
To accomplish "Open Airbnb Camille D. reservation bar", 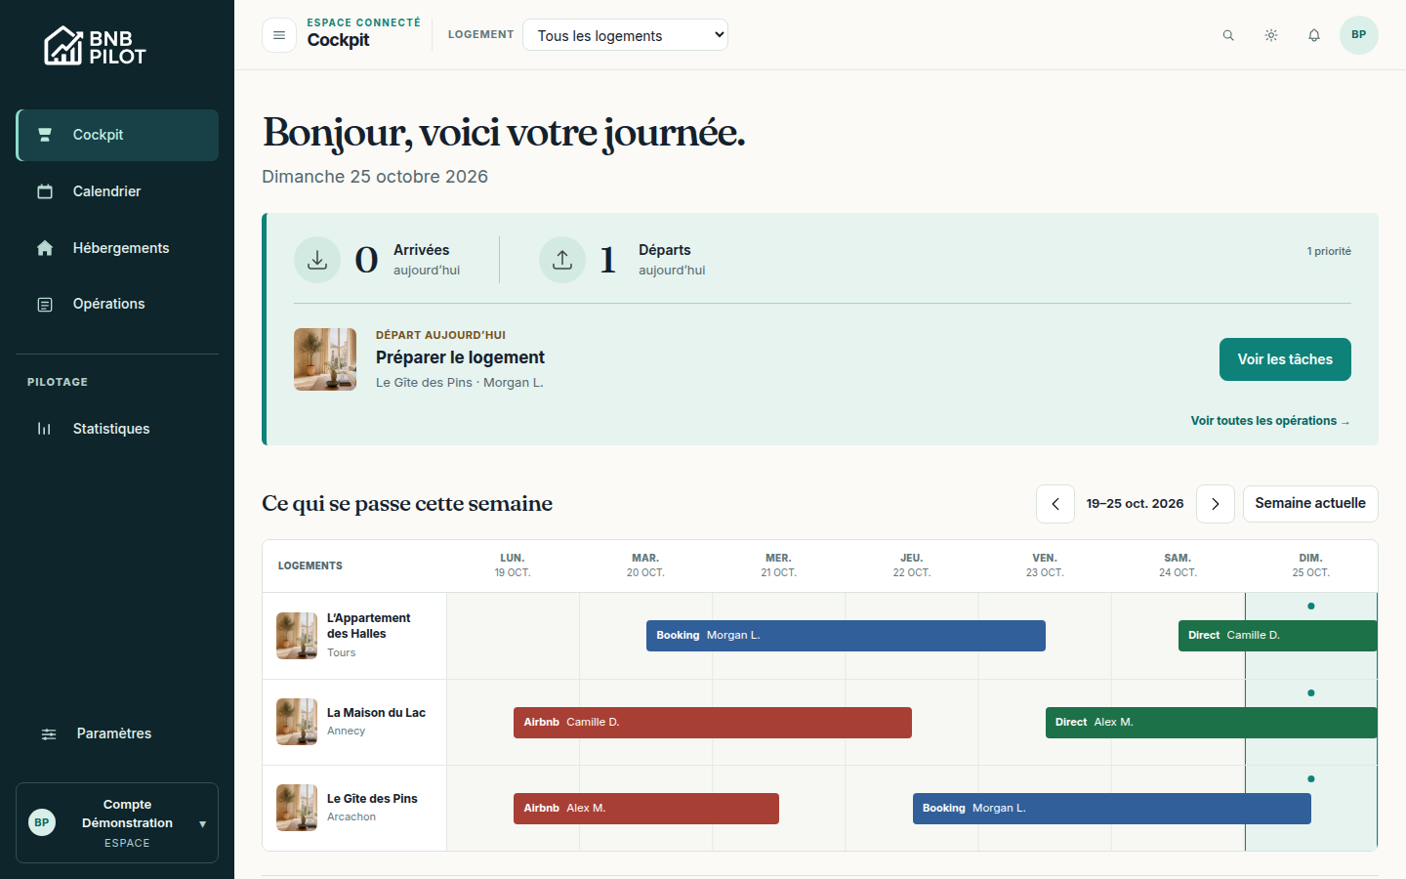I will pyautogui.click(x=713, y=723).
